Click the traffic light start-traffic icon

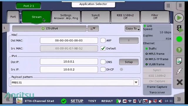point(179,29)
